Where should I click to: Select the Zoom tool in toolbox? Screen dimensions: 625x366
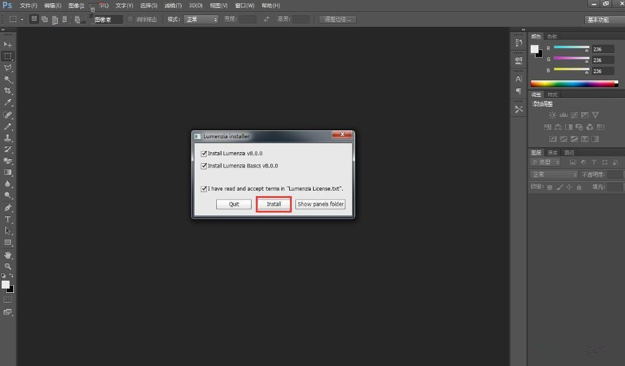point(7,266)
